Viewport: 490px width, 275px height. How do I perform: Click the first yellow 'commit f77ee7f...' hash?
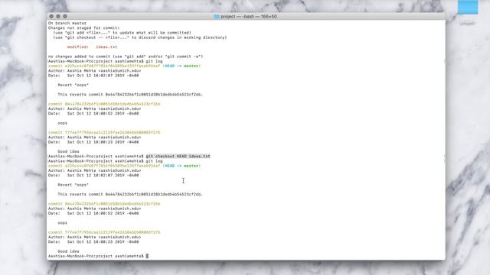point(104,132)
